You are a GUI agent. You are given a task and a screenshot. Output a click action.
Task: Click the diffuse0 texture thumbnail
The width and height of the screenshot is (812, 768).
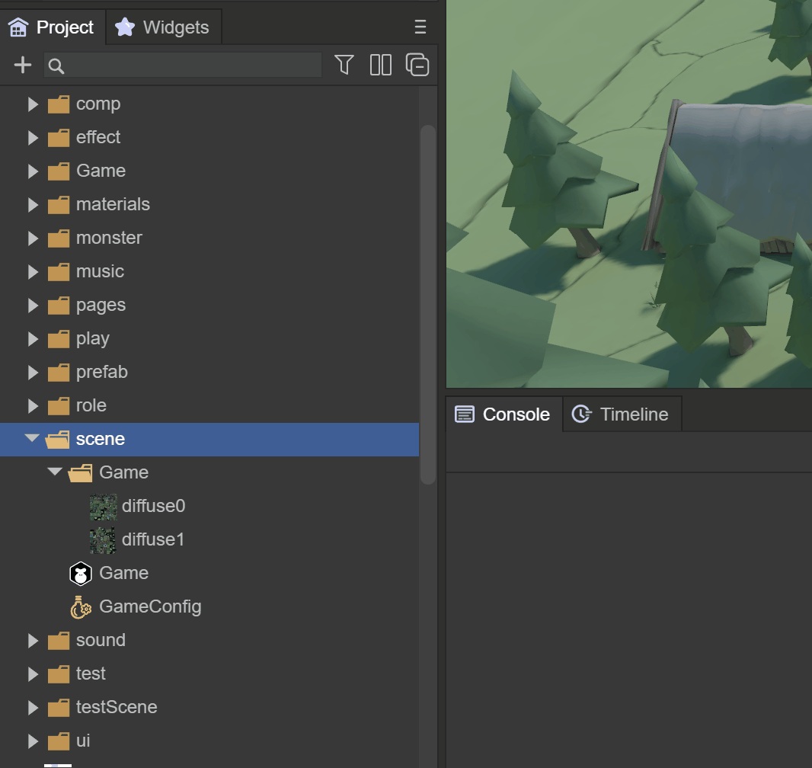click(103, 506)
